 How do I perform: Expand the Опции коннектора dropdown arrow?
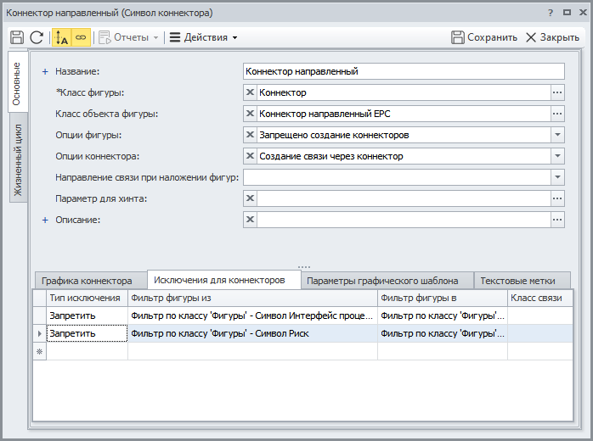(x=557, y=156)
